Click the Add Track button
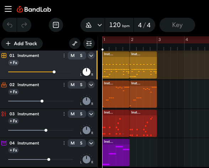 [22, 43]
